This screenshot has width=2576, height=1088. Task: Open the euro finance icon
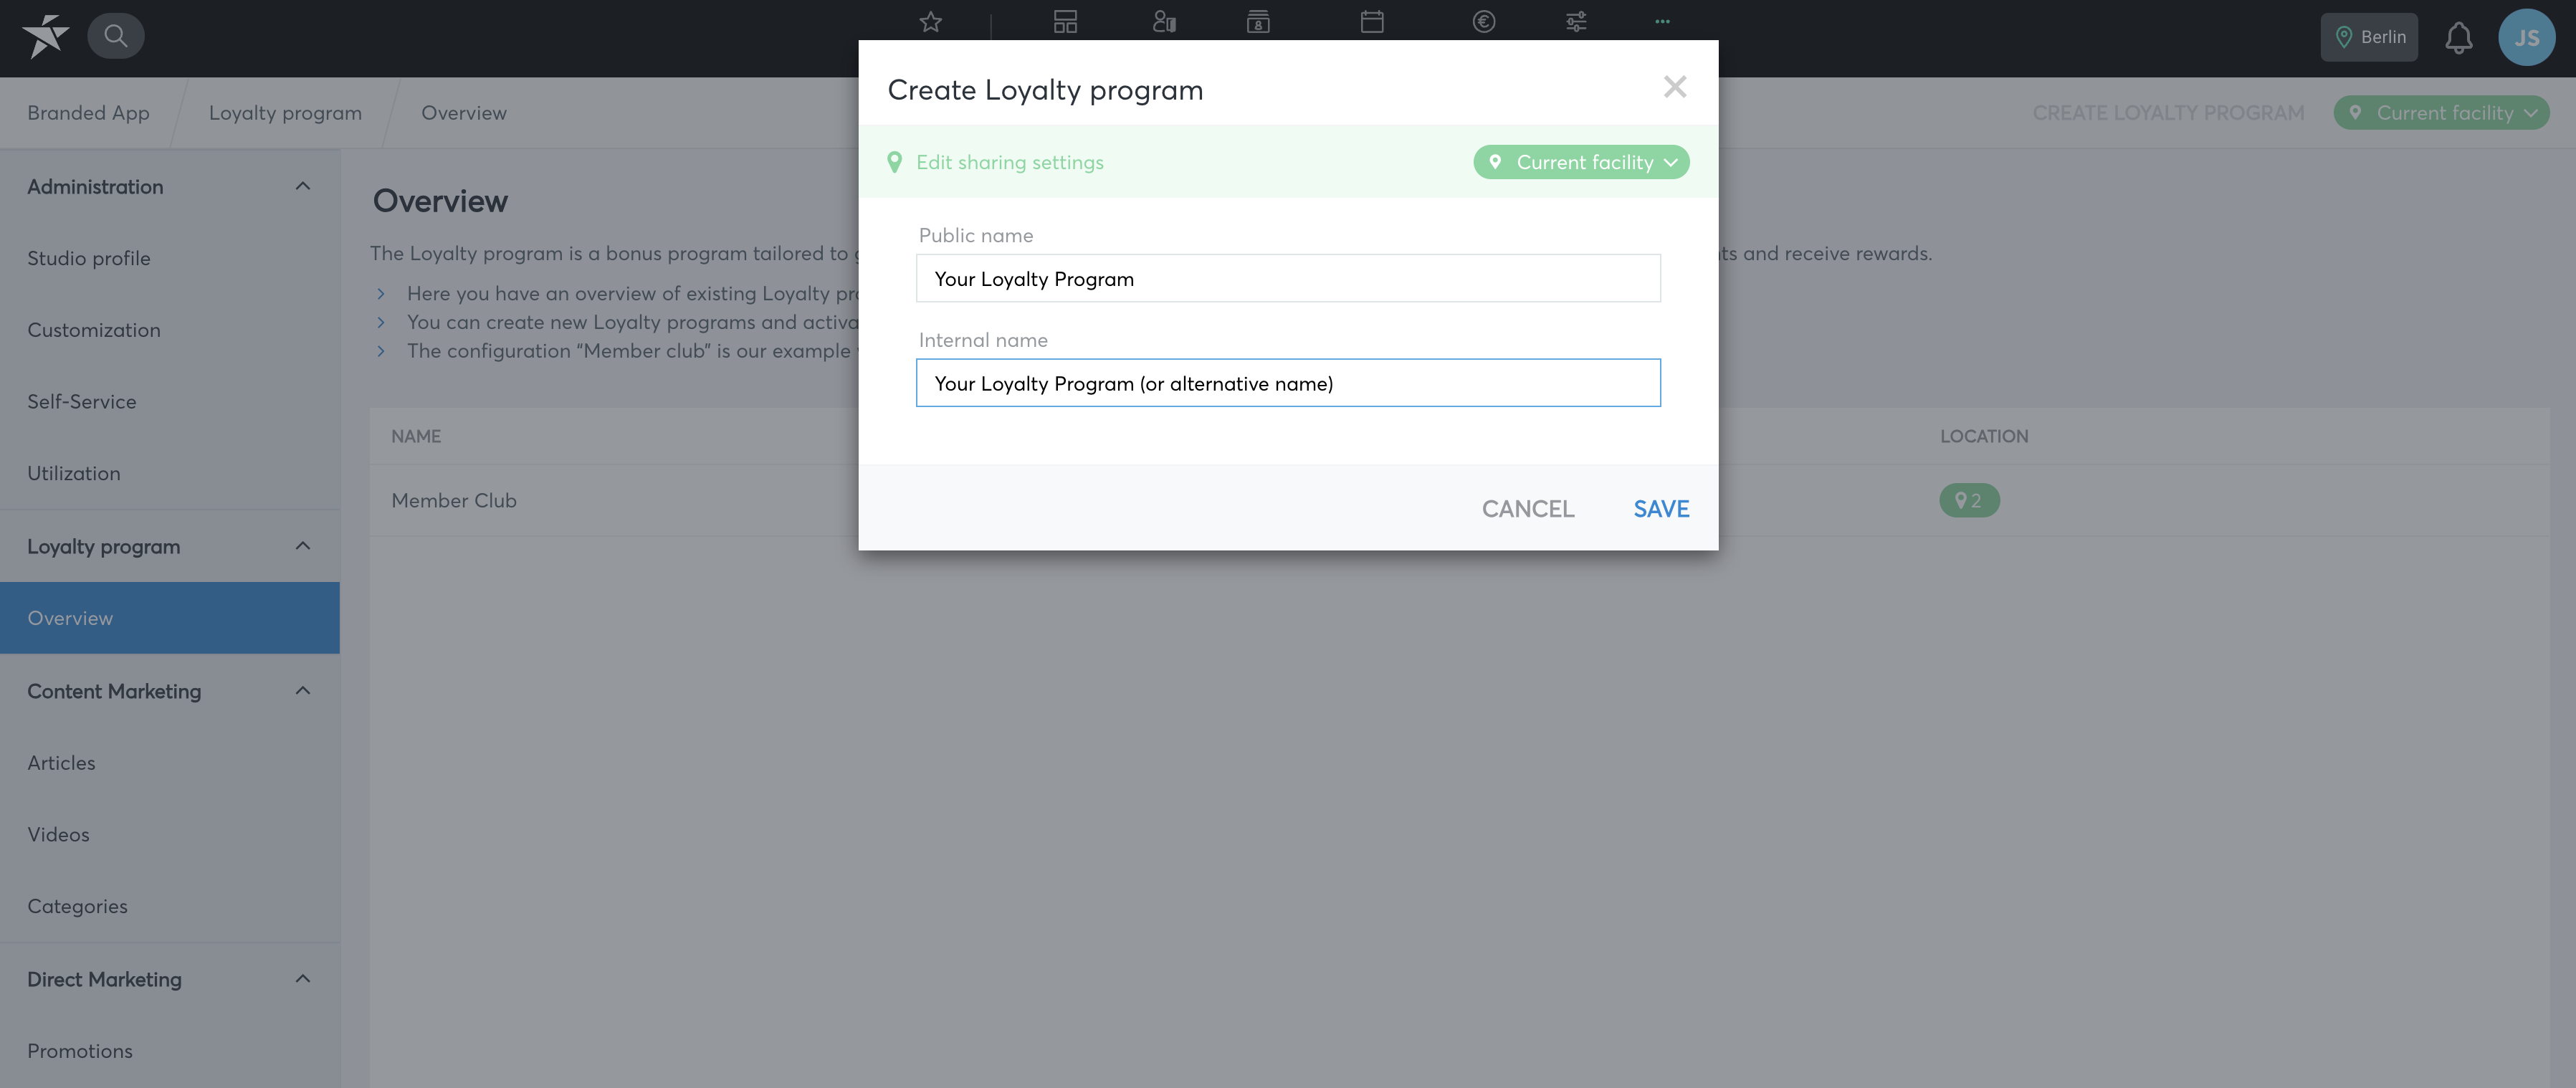(1484, 21)
